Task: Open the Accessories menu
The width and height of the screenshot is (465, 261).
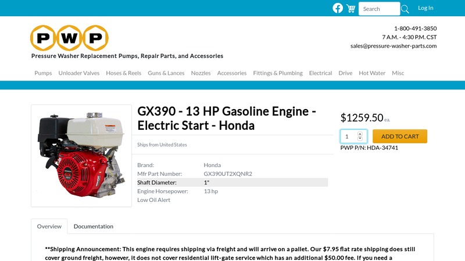Action: point(231,73)
